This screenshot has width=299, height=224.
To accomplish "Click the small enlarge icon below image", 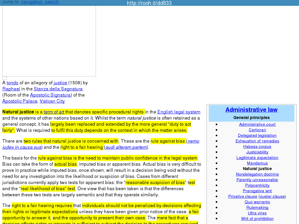I will 5,78.
